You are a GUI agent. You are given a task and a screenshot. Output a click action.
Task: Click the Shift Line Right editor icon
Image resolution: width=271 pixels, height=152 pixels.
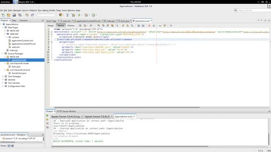point(143,25)
